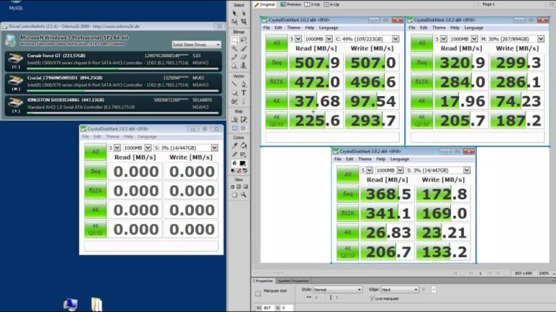The width and height of the screenshot is (556, 312).
Task: Select the Line tool in Vector section
Action: 235,84
